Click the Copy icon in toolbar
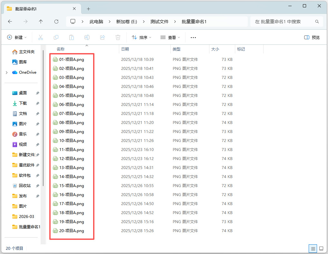Screen dimensions: 328x254 pyautogui.click(x=56, y=37)
